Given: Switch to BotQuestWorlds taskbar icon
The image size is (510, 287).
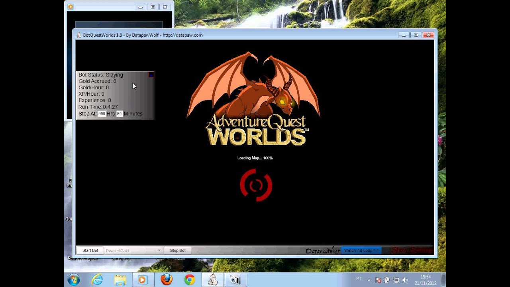Looking at the screenshot, I should 213,280.
